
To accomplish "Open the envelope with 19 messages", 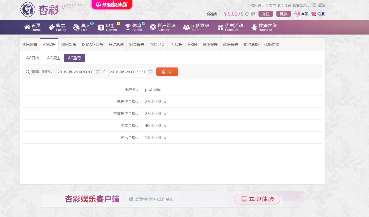I will point(280,5).
